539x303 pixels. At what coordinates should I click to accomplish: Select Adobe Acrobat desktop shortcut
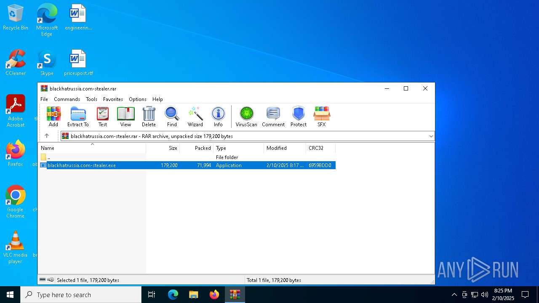[x=16, y=111]
